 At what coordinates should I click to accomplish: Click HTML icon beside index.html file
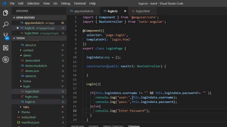pos(18,117)
